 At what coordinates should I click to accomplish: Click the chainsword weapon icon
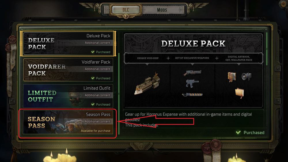coord(192,94)
